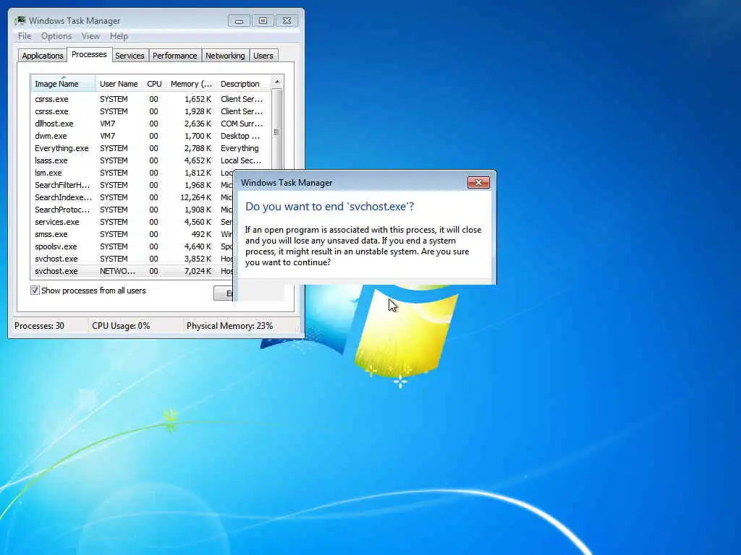Open the Performance tab
Screen dimensions: 741x555
pos(175,56)
